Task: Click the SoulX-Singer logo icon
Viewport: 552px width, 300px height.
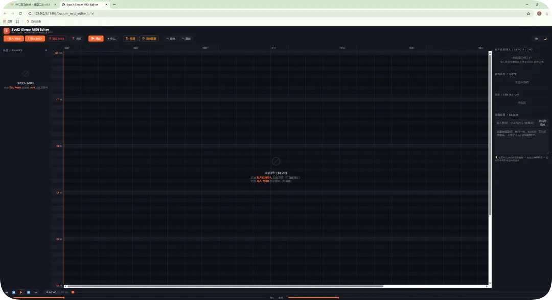Action: point(6,31)
